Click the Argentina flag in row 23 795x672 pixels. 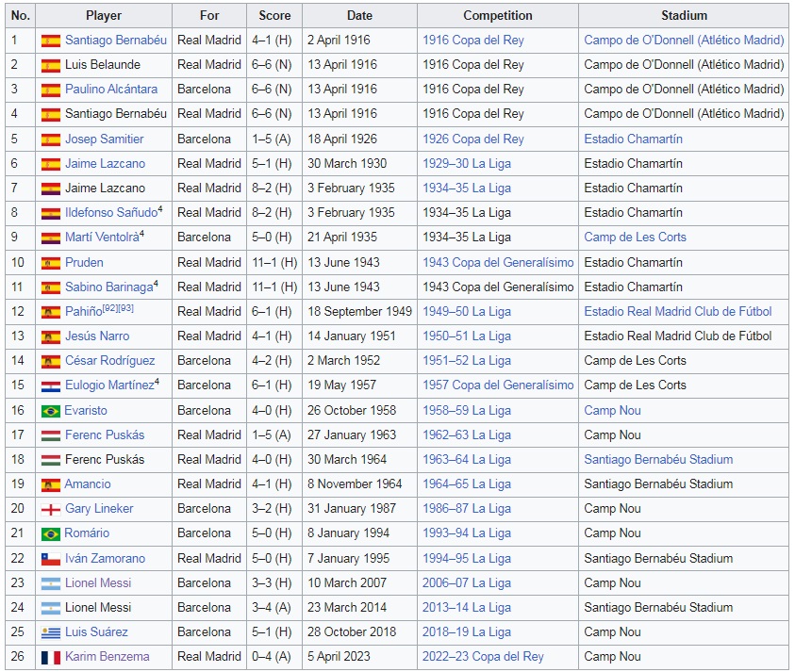click(51, 583)
